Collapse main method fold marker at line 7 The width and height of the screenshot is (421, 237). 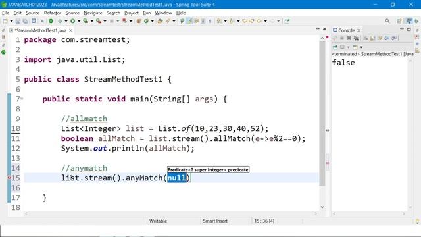point(22,99)
